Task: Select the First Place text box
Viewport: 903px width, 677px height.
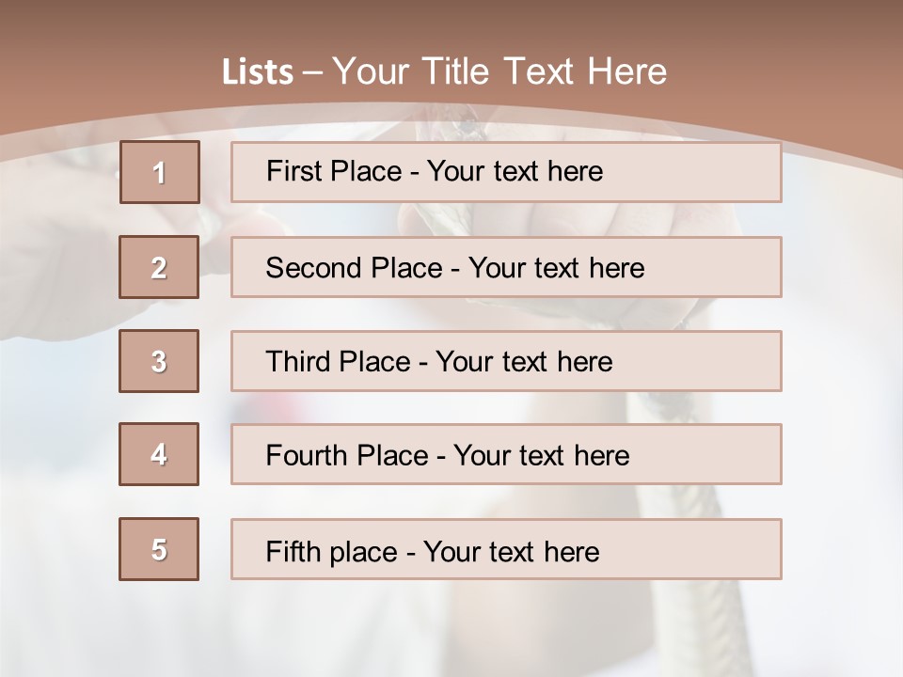Action: tap(506, 172)
